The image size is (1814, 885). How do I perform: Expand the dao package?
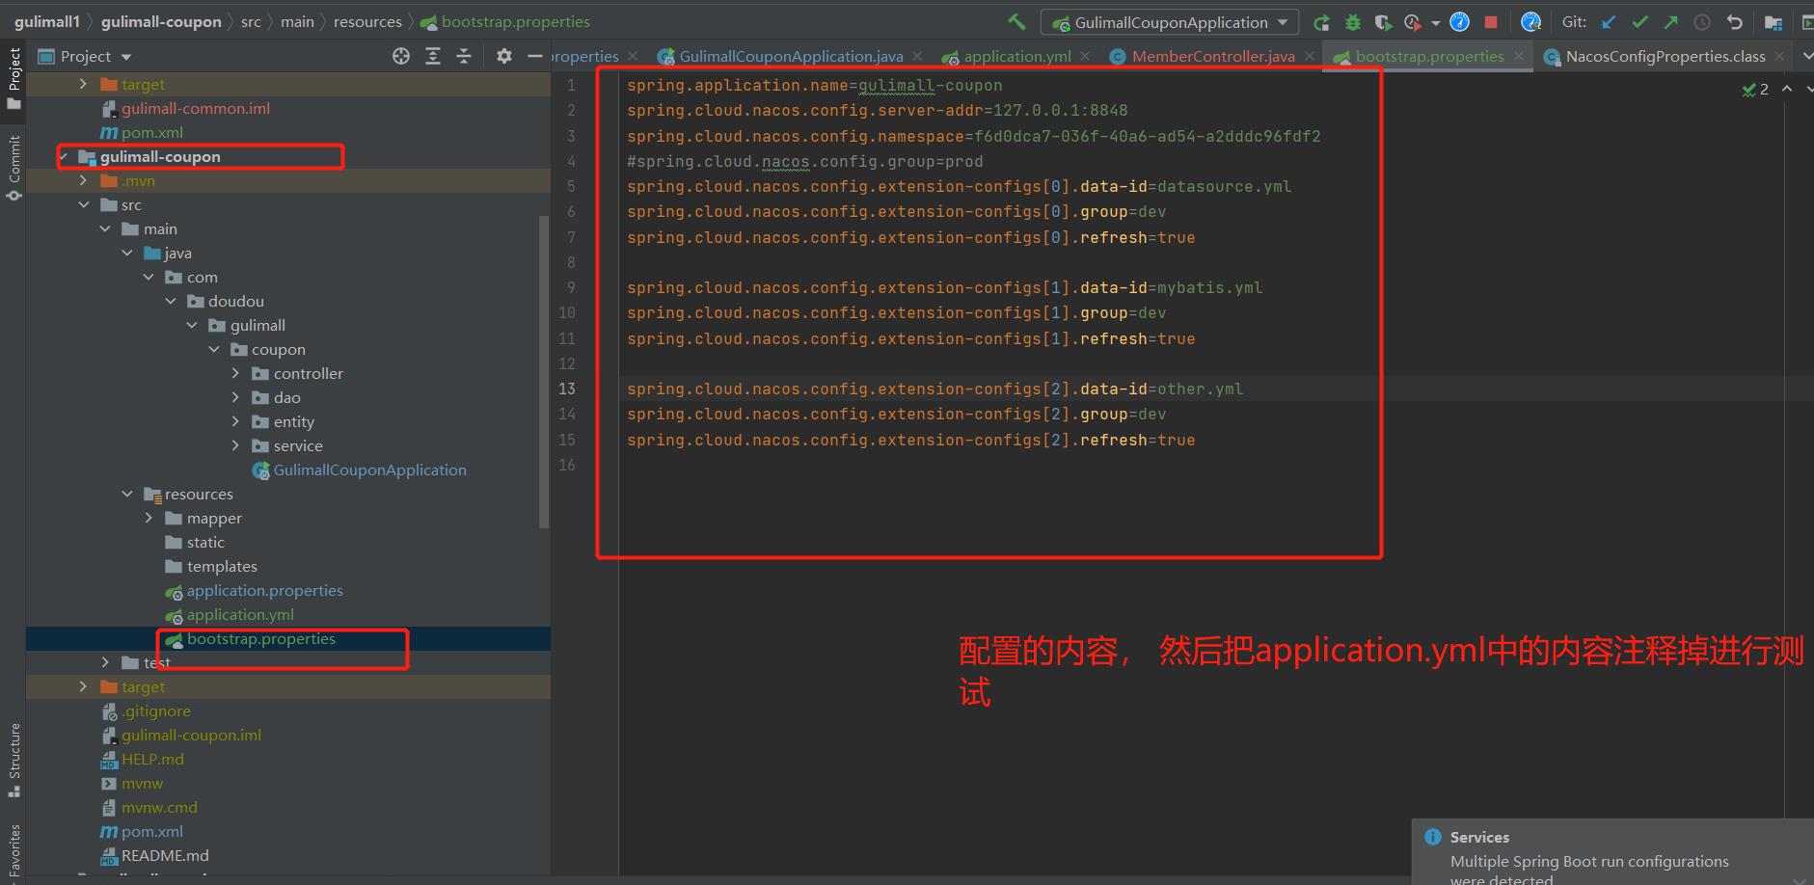click(x=235, y=397)
